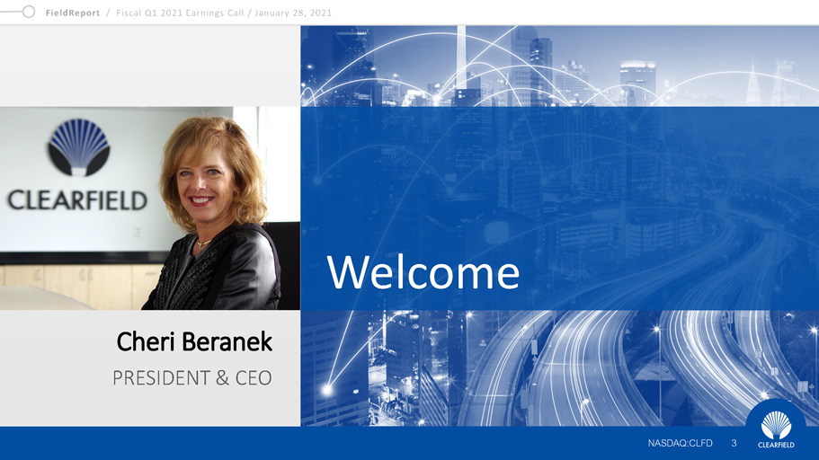Click the Cheri Beranek name label
The height and width of the screenshot is (460, 819).
(x=194, y=342)
